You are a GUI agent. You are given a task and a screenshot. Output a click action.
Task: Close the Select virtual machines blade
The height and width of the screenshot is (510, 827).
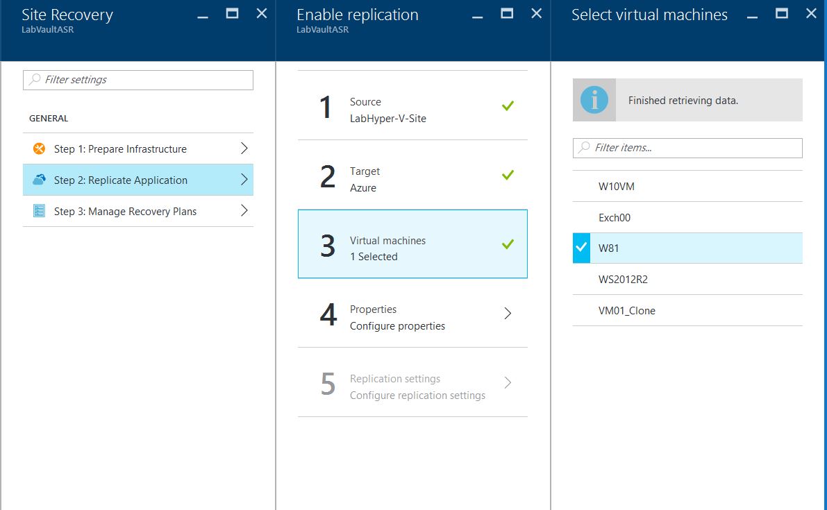click(812, 13)
